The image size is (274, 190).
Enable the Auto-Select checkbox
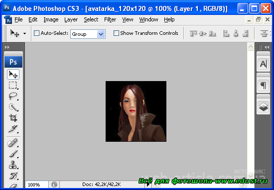pos(36,33)
